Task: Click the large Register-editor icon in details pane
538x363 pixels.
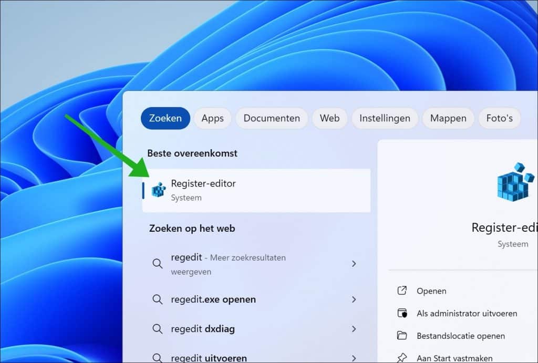Action: click(516, 182)
